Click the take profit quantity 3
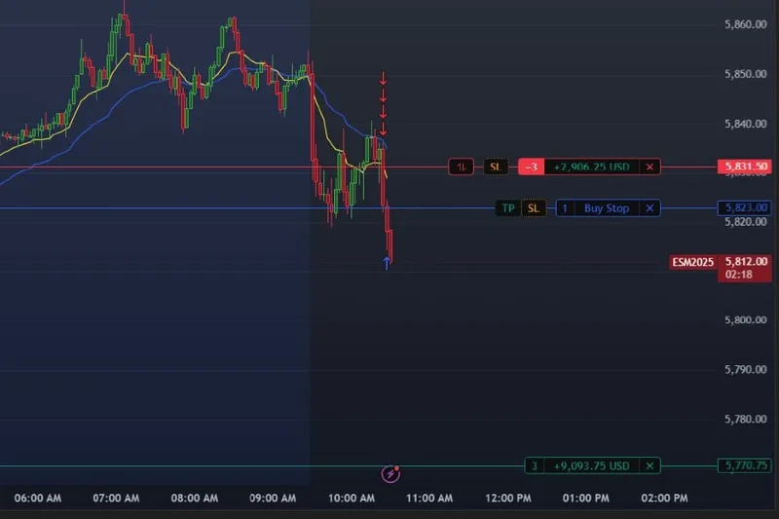The image size is (779, 519). pos(535,465)
